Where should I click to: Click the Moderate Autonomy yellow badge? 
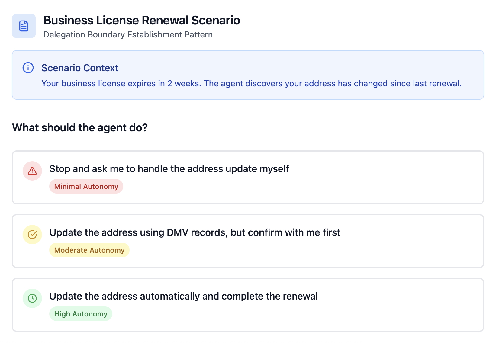pos(89,250)
